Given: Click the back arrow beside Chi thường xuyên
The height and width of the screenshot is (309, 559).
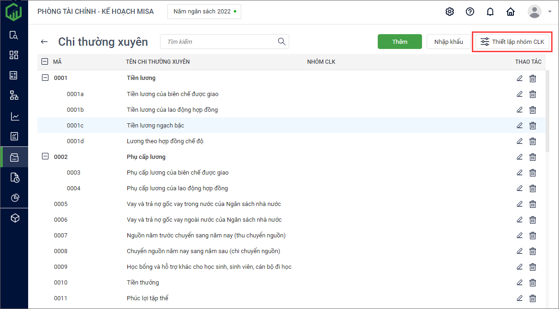Looking at the screenshot, I should point(44,42).
